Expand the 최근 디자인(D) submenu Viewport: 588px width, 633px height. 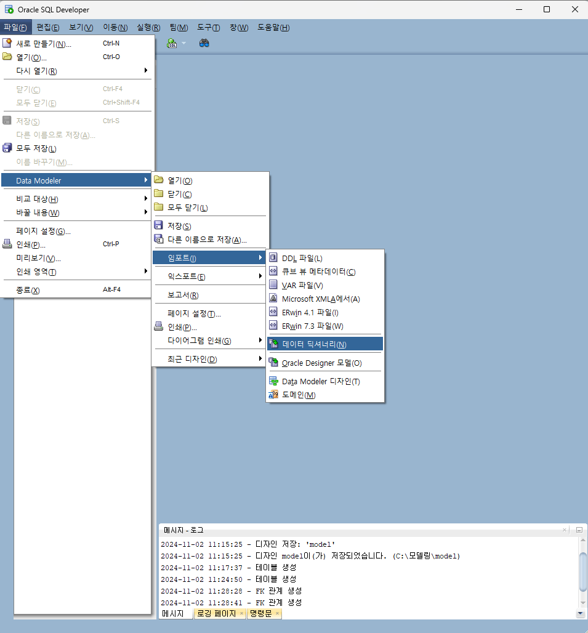click(x=209, y=359)
